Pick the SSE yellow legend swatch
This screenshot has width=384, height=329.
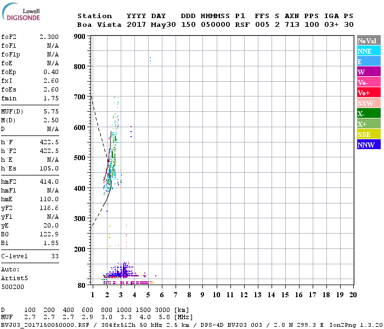(x=369, y=134)
